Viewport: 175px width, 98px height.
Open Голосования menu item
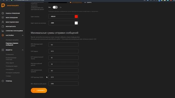tap(10, 69)
